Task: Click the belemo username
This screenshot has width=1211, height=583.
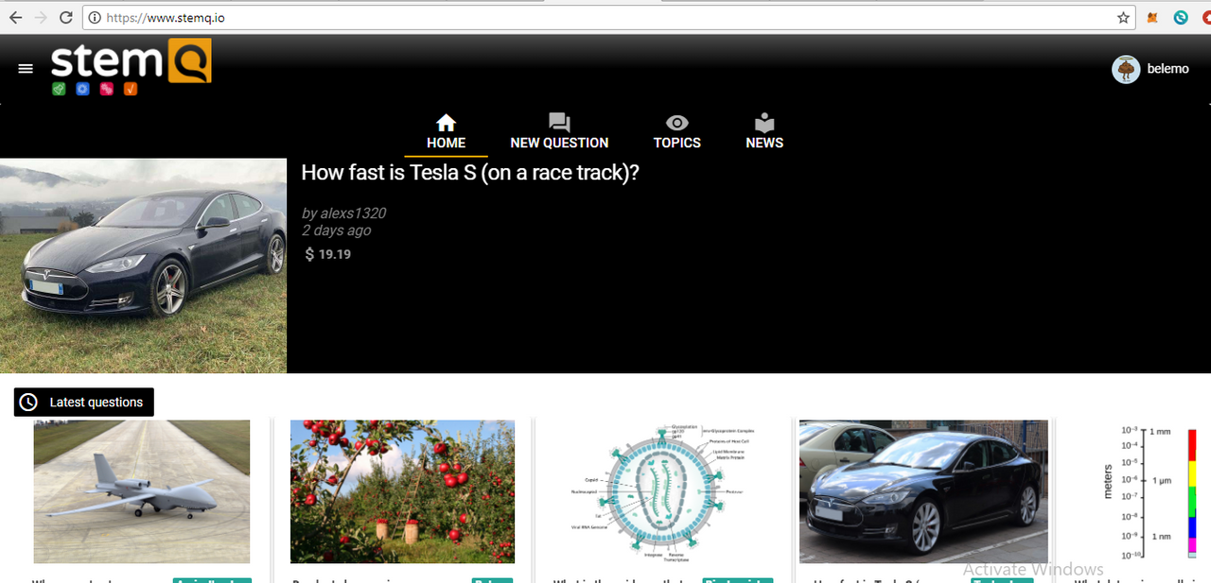Action: point(1168,69)
